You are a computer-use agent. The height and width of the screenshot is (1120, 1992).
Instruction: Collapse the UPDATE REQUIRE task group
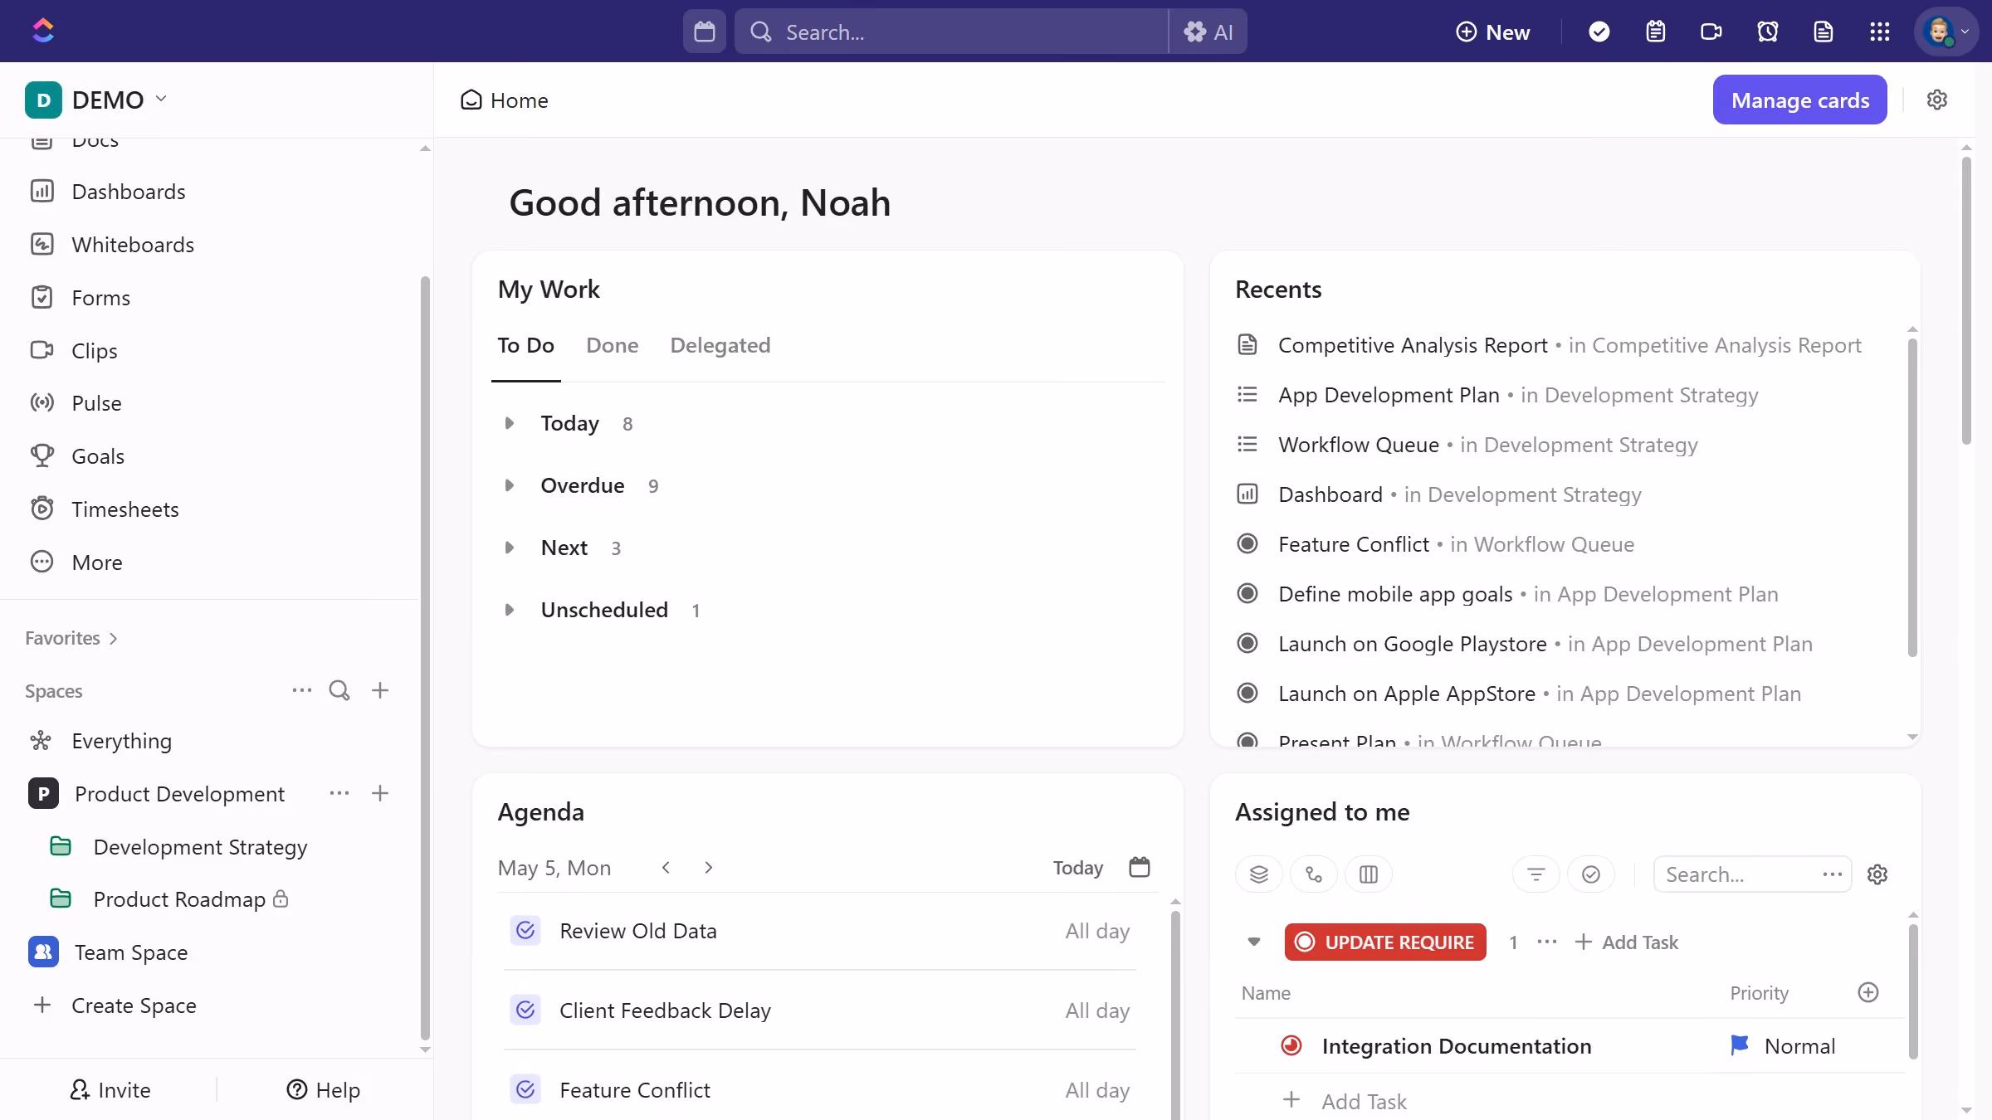point(1254,942)
